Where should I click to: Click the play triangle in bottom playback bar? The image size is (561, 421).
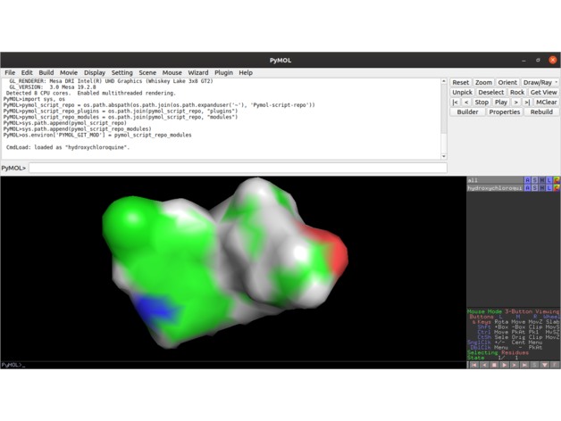504,365
